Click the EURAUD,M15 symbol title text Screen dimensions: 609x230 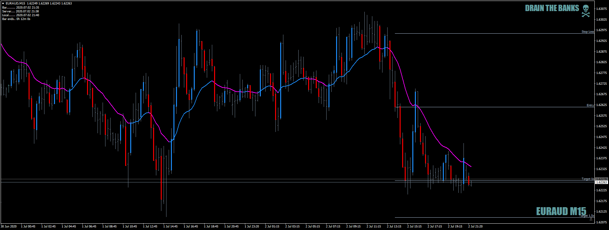[x=16, y=3]
